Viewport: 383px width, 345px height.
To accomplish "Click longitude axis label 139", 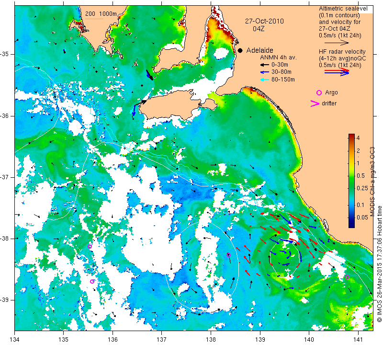I will (260, 340).
